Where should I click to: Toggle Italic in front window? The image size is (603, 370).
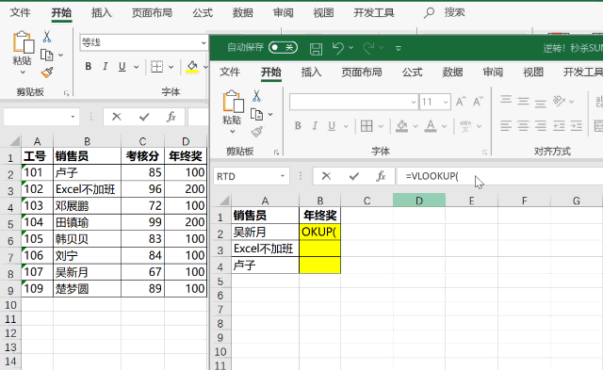pos(315,125)
